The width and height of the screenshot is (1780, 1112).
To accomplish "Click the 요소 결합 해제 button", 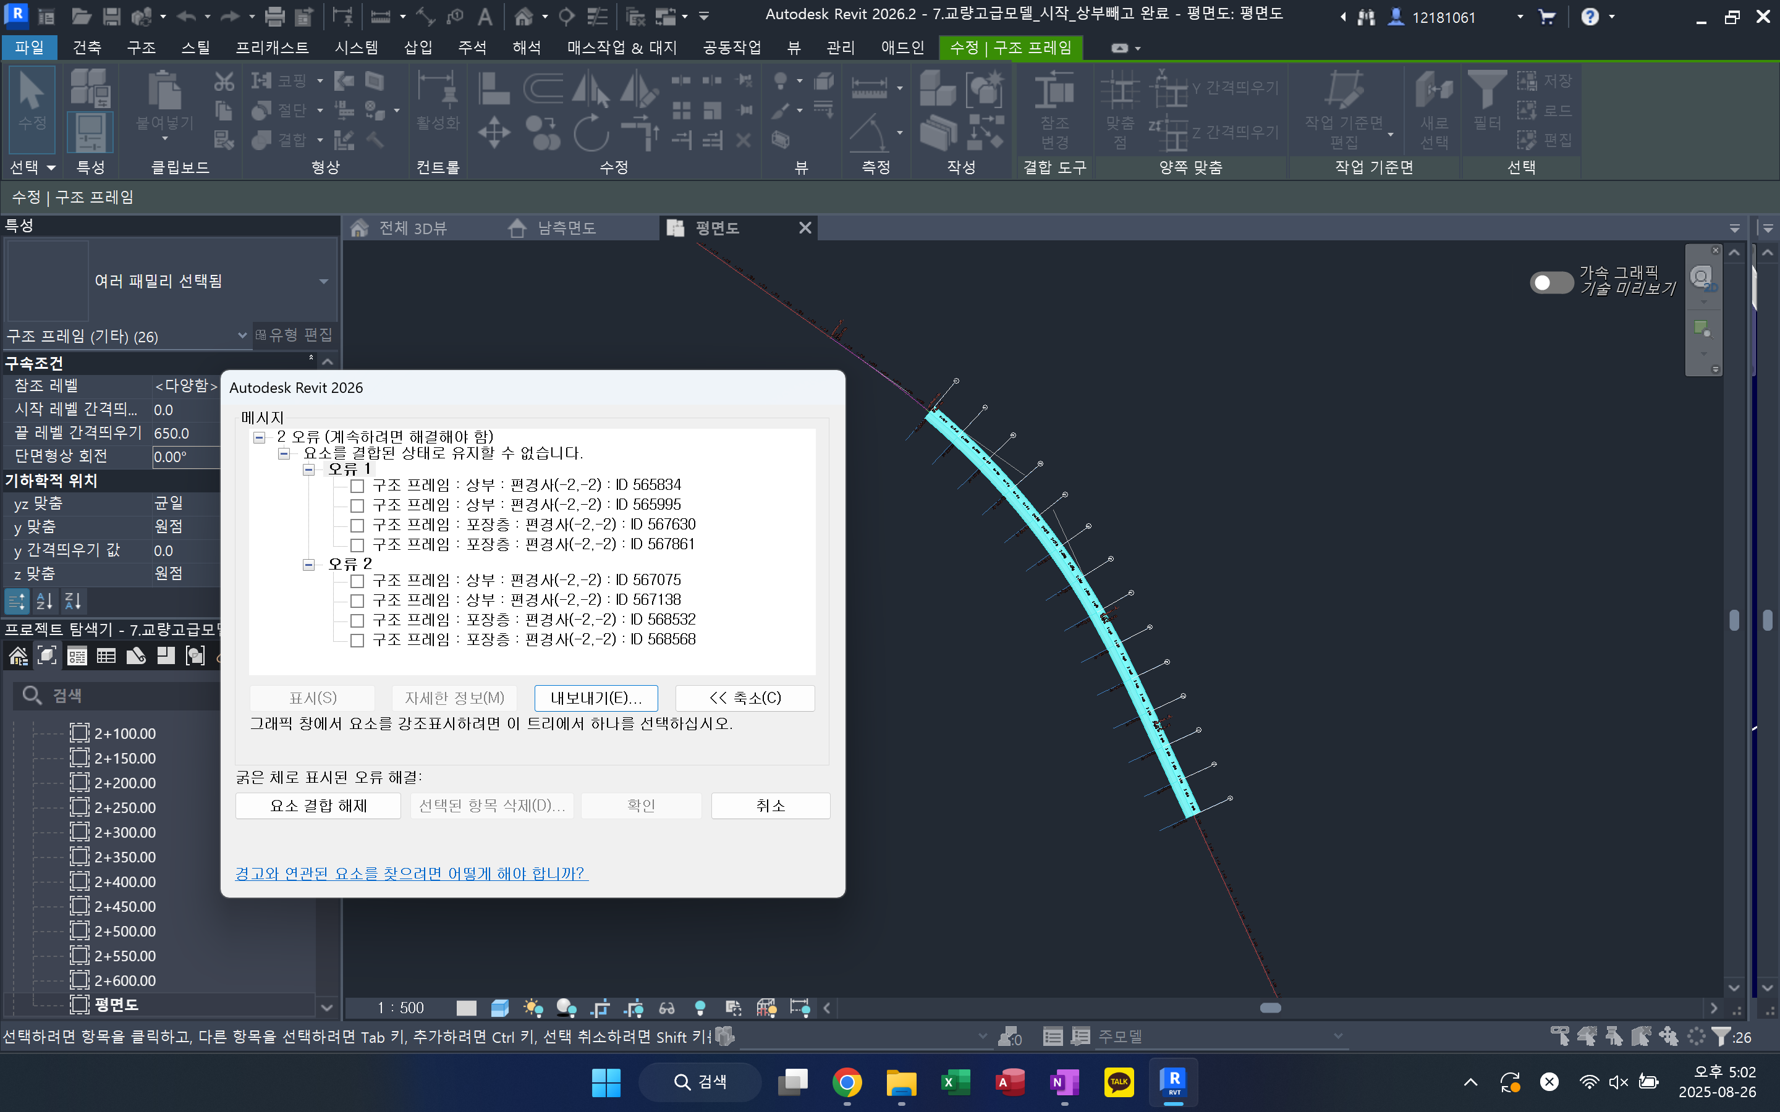I will [x=318, y=806].
